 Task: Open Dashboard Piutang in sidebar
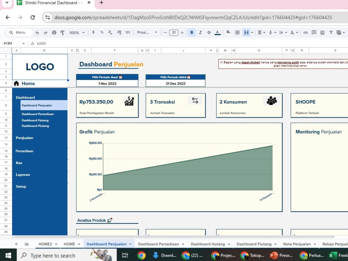(x=35, y=126)
